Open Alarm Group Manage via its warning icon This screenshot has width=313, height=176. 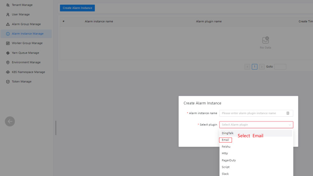click(x=9, y=24)
